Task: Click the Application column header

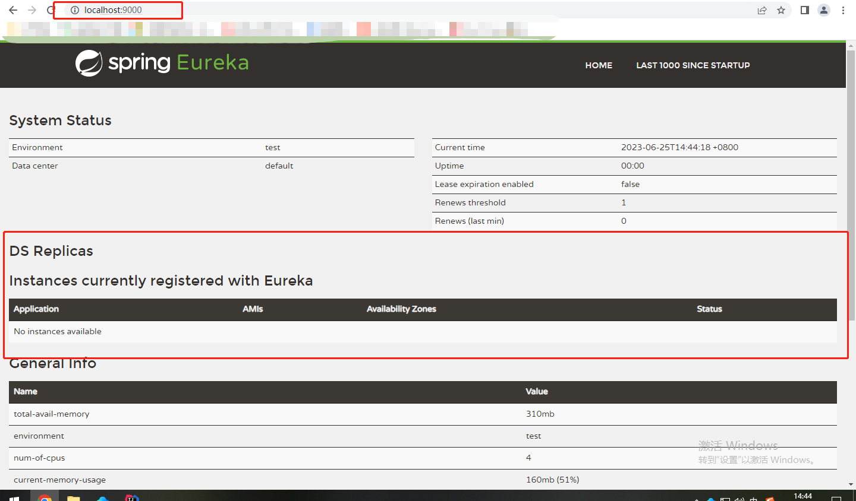Action: [36, 309]
